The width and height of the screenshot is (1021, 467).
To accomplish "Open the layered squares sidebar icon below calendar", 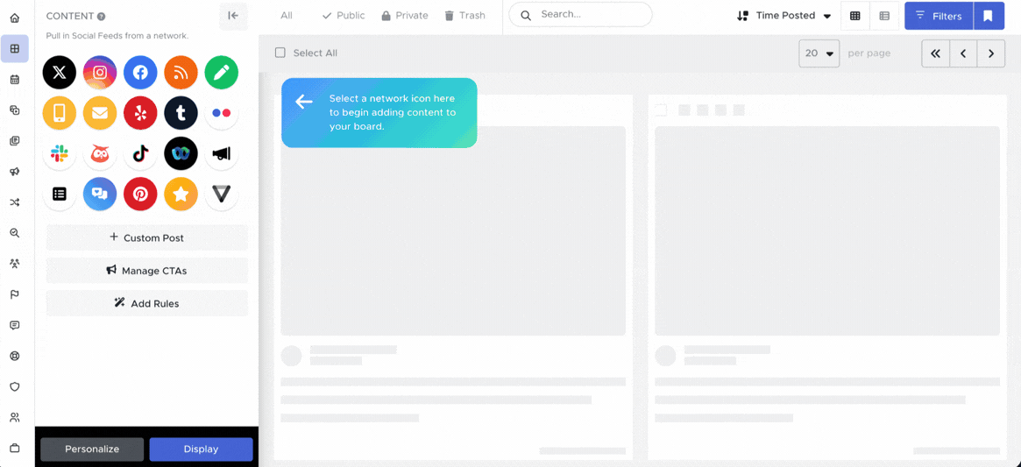I will coord(14,110).
